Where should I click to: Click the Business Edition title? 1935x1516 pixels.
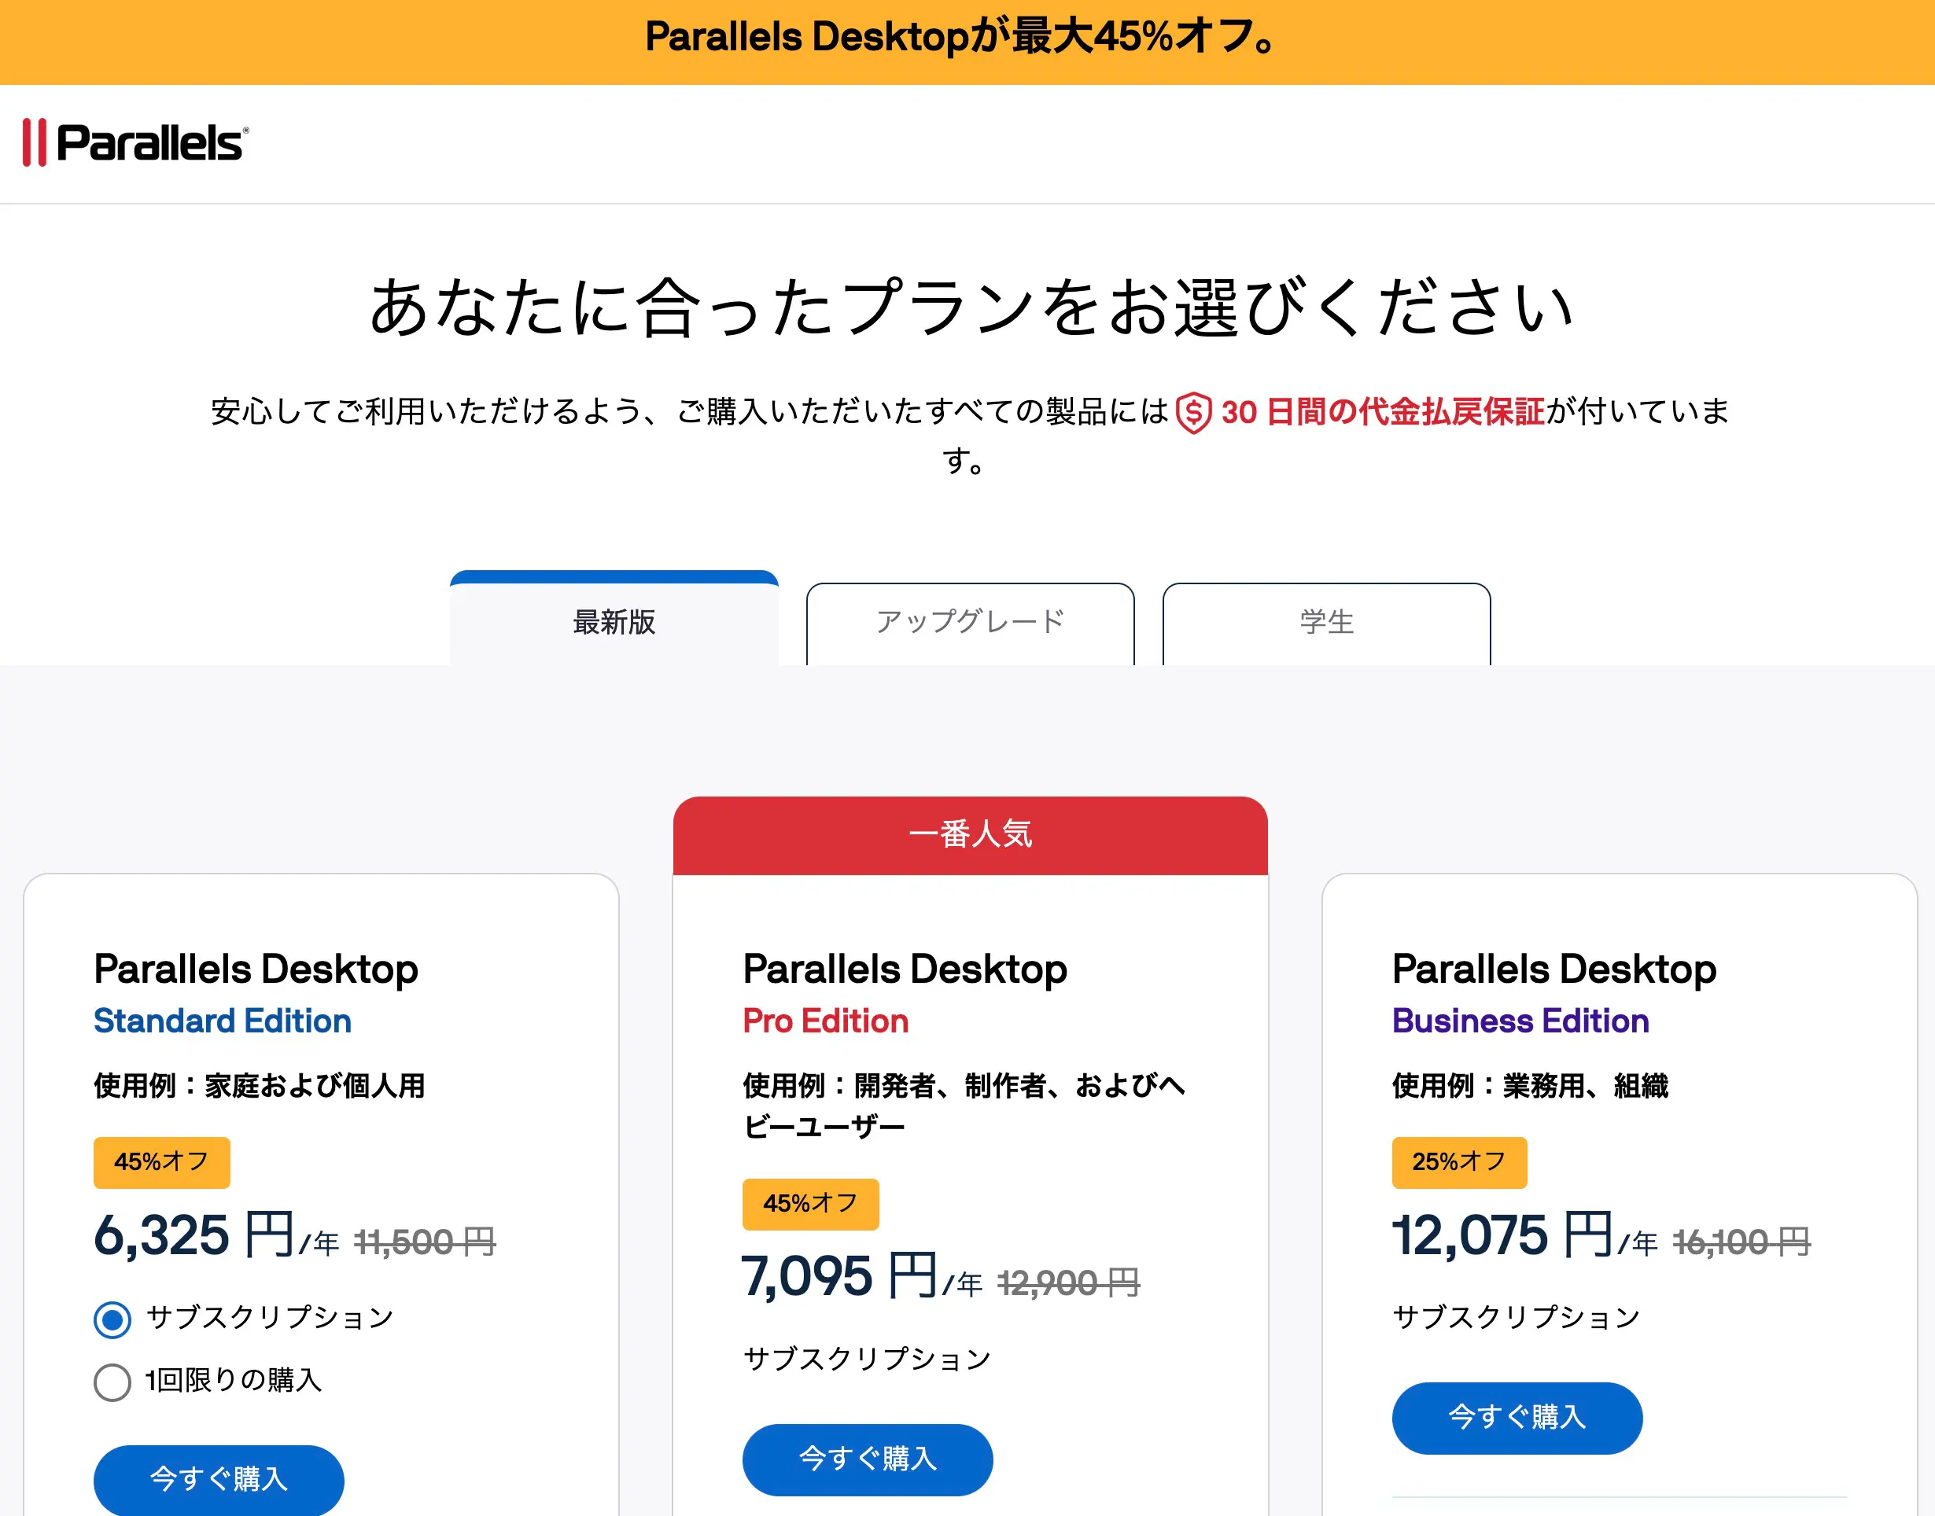point(1520,1021)
